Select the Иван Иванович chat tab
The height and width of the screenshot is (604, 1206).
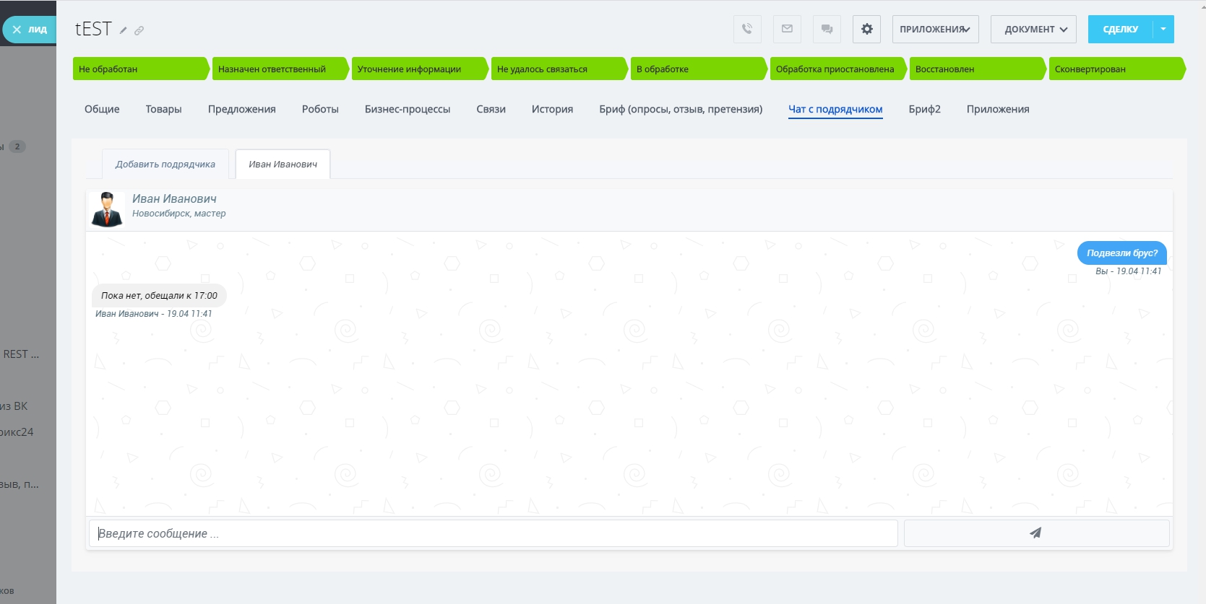tap(283, 164)
